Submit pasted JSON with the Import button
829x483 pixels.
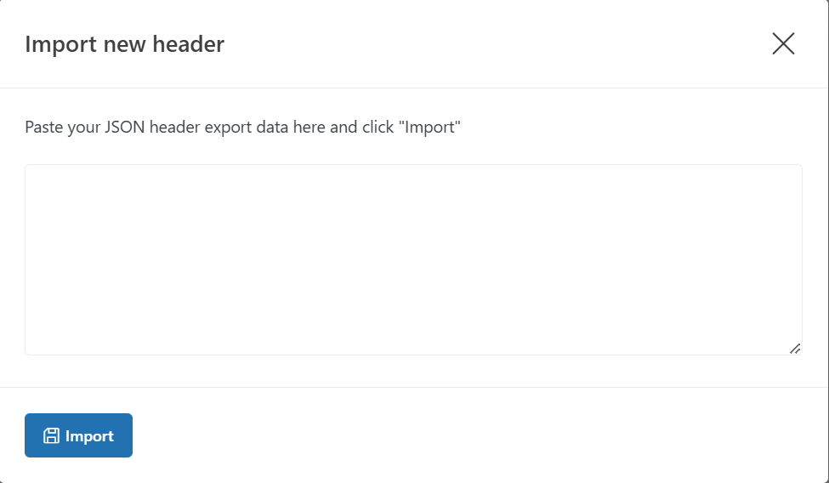coord(78,435)
